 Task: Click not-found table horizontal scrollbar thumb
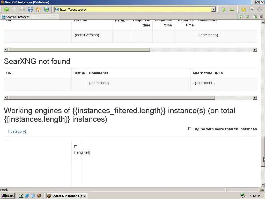(112, 97)
